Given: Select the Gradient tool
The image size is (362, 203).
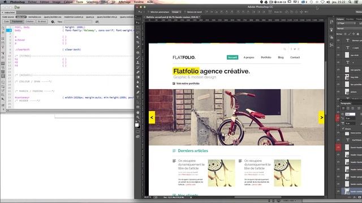Looking at the screenshot, I should (x=138, y=77).
